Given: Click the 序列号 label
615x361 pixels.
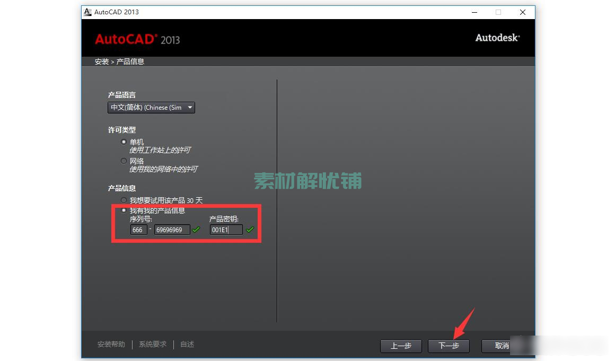Looking at the screenshot, I should point(141,219).
